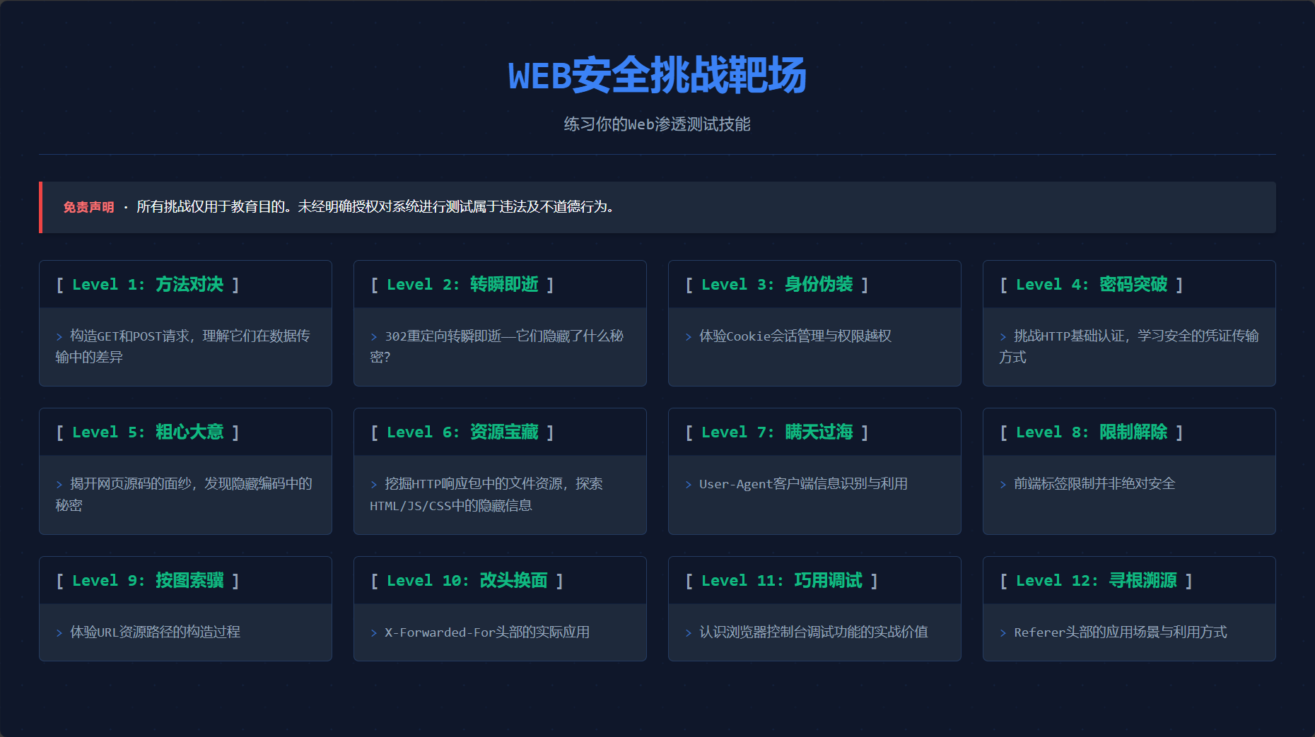Click arrow marker before 体验URL资源路径

coord(59,633)
